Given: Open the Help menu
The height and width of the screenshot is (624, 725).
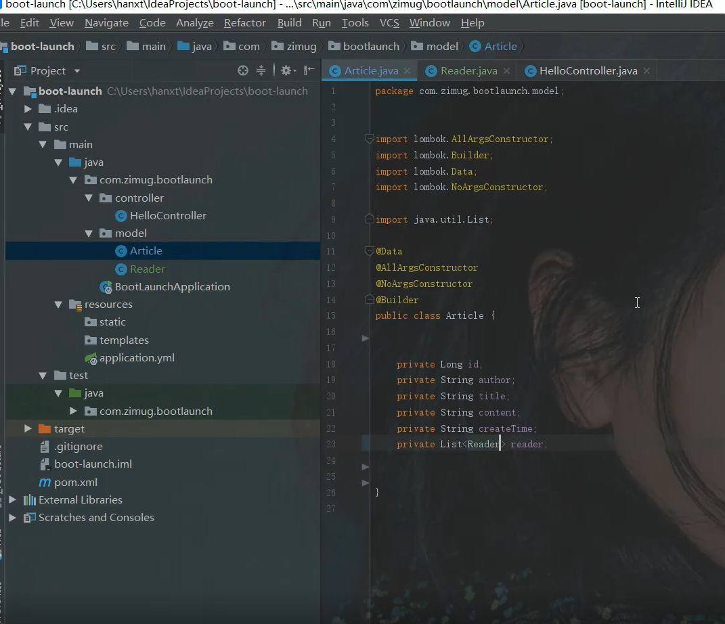Looking at the screenshot, I should (473, 22).
